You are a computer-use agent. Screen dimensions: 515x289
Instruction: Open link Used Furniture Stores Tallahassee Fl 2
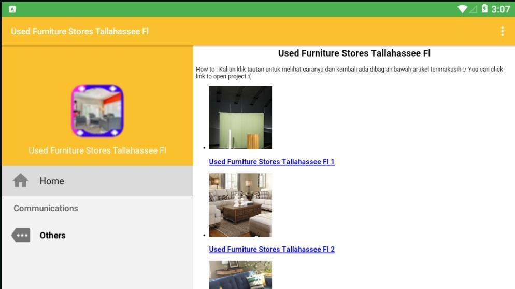[271, 249]
